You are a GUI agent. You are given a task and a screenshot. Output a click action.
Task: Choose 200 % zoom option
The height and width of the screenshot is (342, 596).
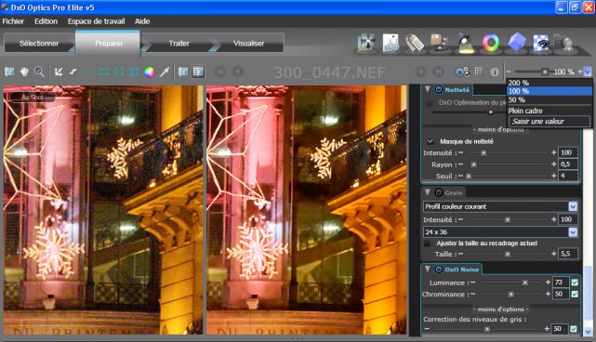point(550,83)
